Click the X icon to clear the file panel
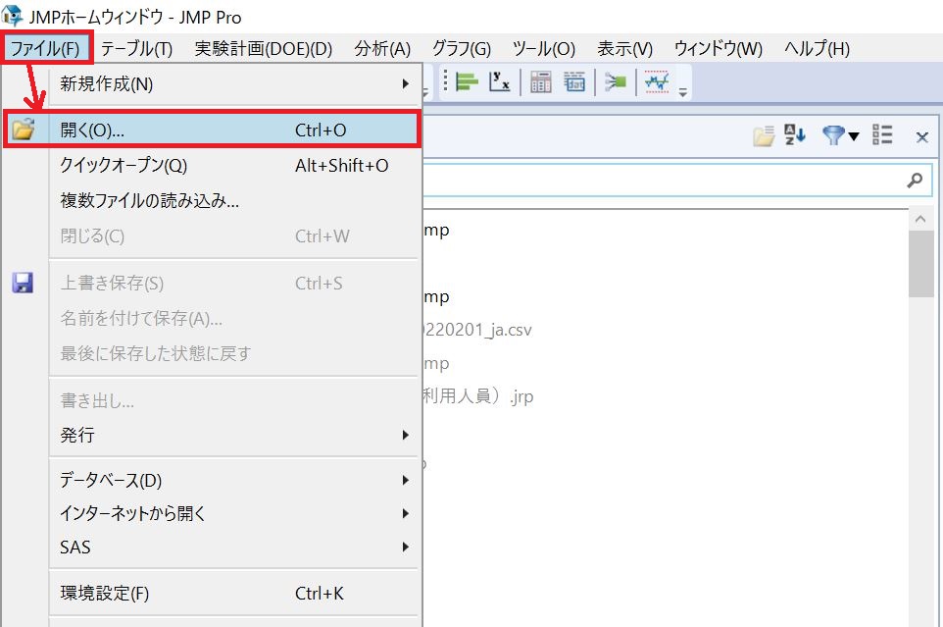943x627 pixels. [x=921, y=136]
